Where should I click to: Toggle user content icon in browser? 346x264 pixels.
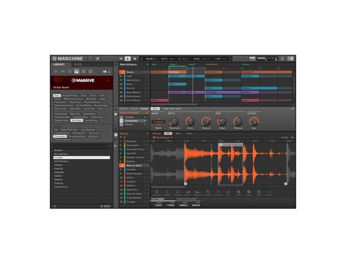(x=109, y=72)
